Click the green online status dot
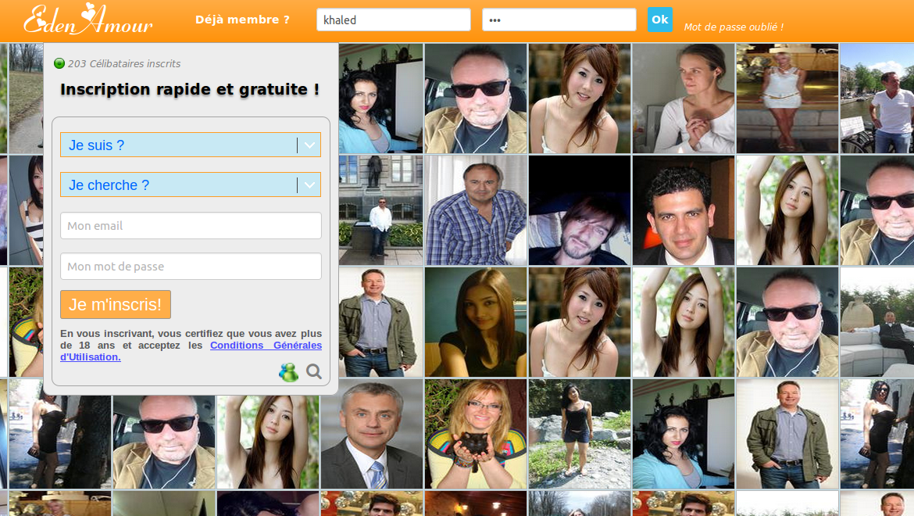 [59, 63]
